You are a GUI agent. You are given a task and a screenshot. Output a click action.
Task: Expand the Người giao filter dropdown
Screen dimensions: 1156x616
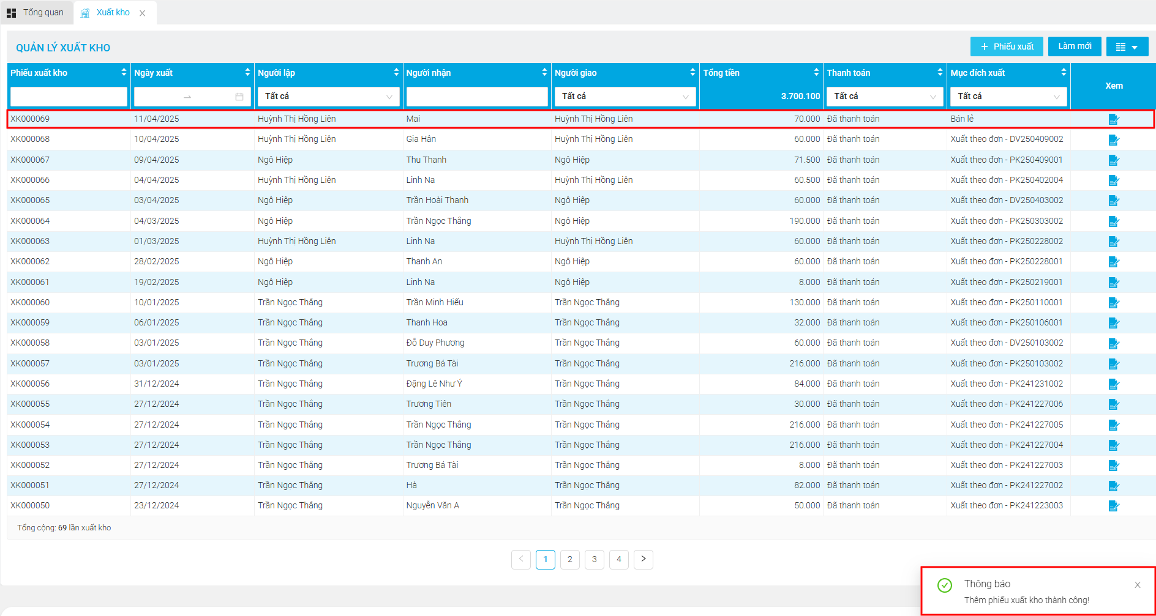click(x=625, y=97)
